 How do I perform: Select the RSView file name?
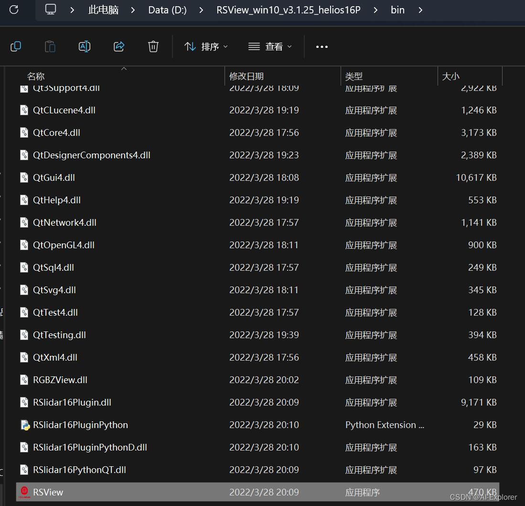[48, 492]
